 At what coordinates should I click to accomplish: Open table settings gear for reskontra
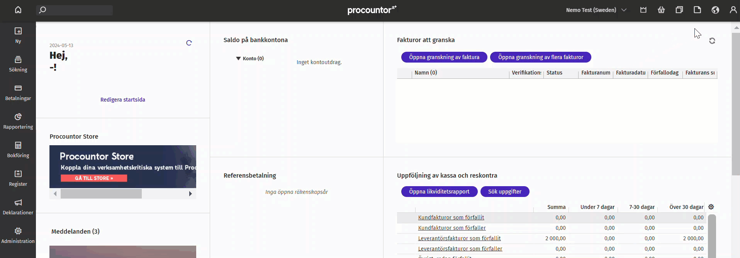click(711, 207)
